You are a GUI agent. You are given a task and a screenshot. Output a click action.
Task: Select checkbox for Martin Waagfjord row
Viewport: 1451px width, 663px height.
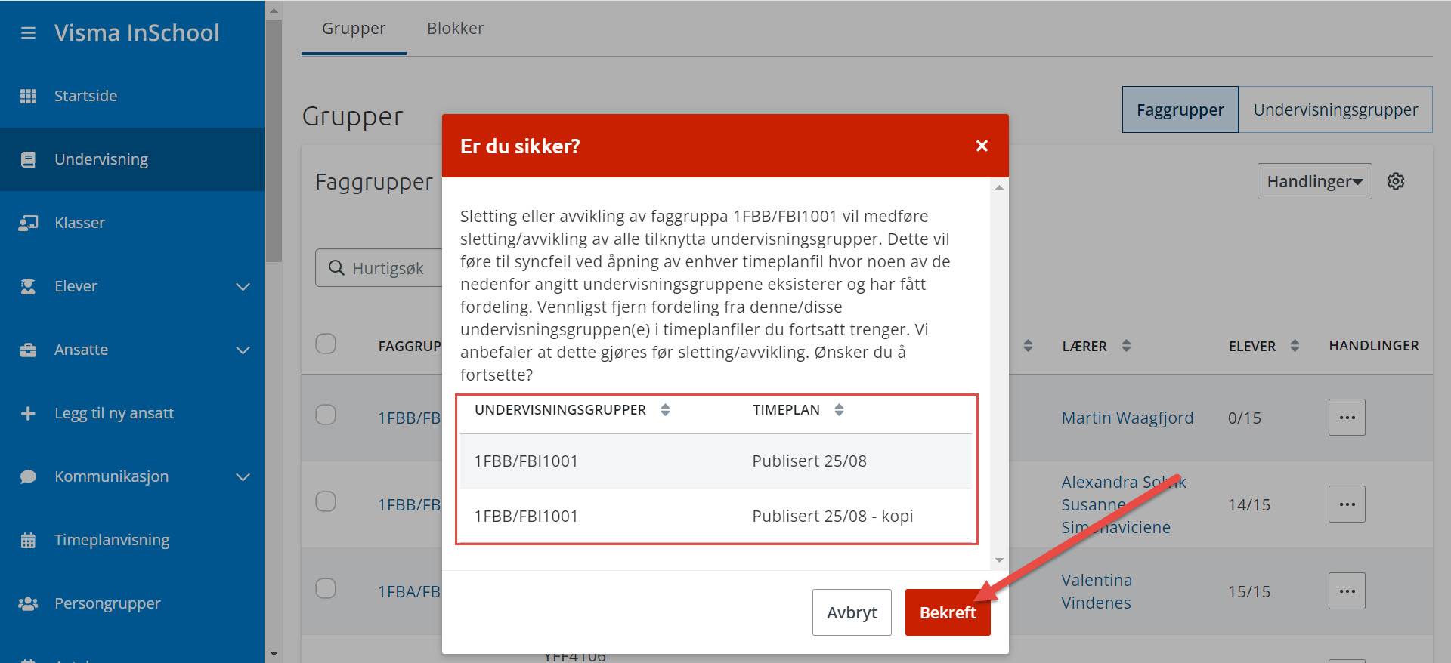pos(326,415)
